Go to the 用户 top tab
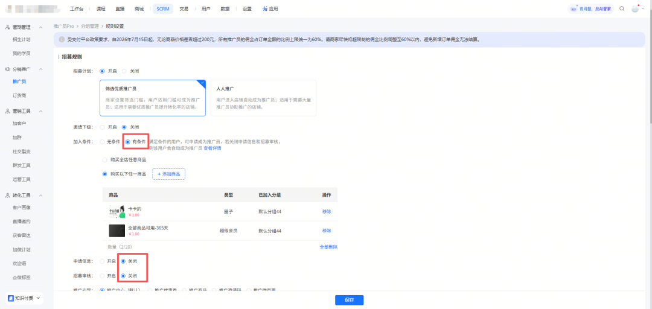 click(x=205, y=8)
